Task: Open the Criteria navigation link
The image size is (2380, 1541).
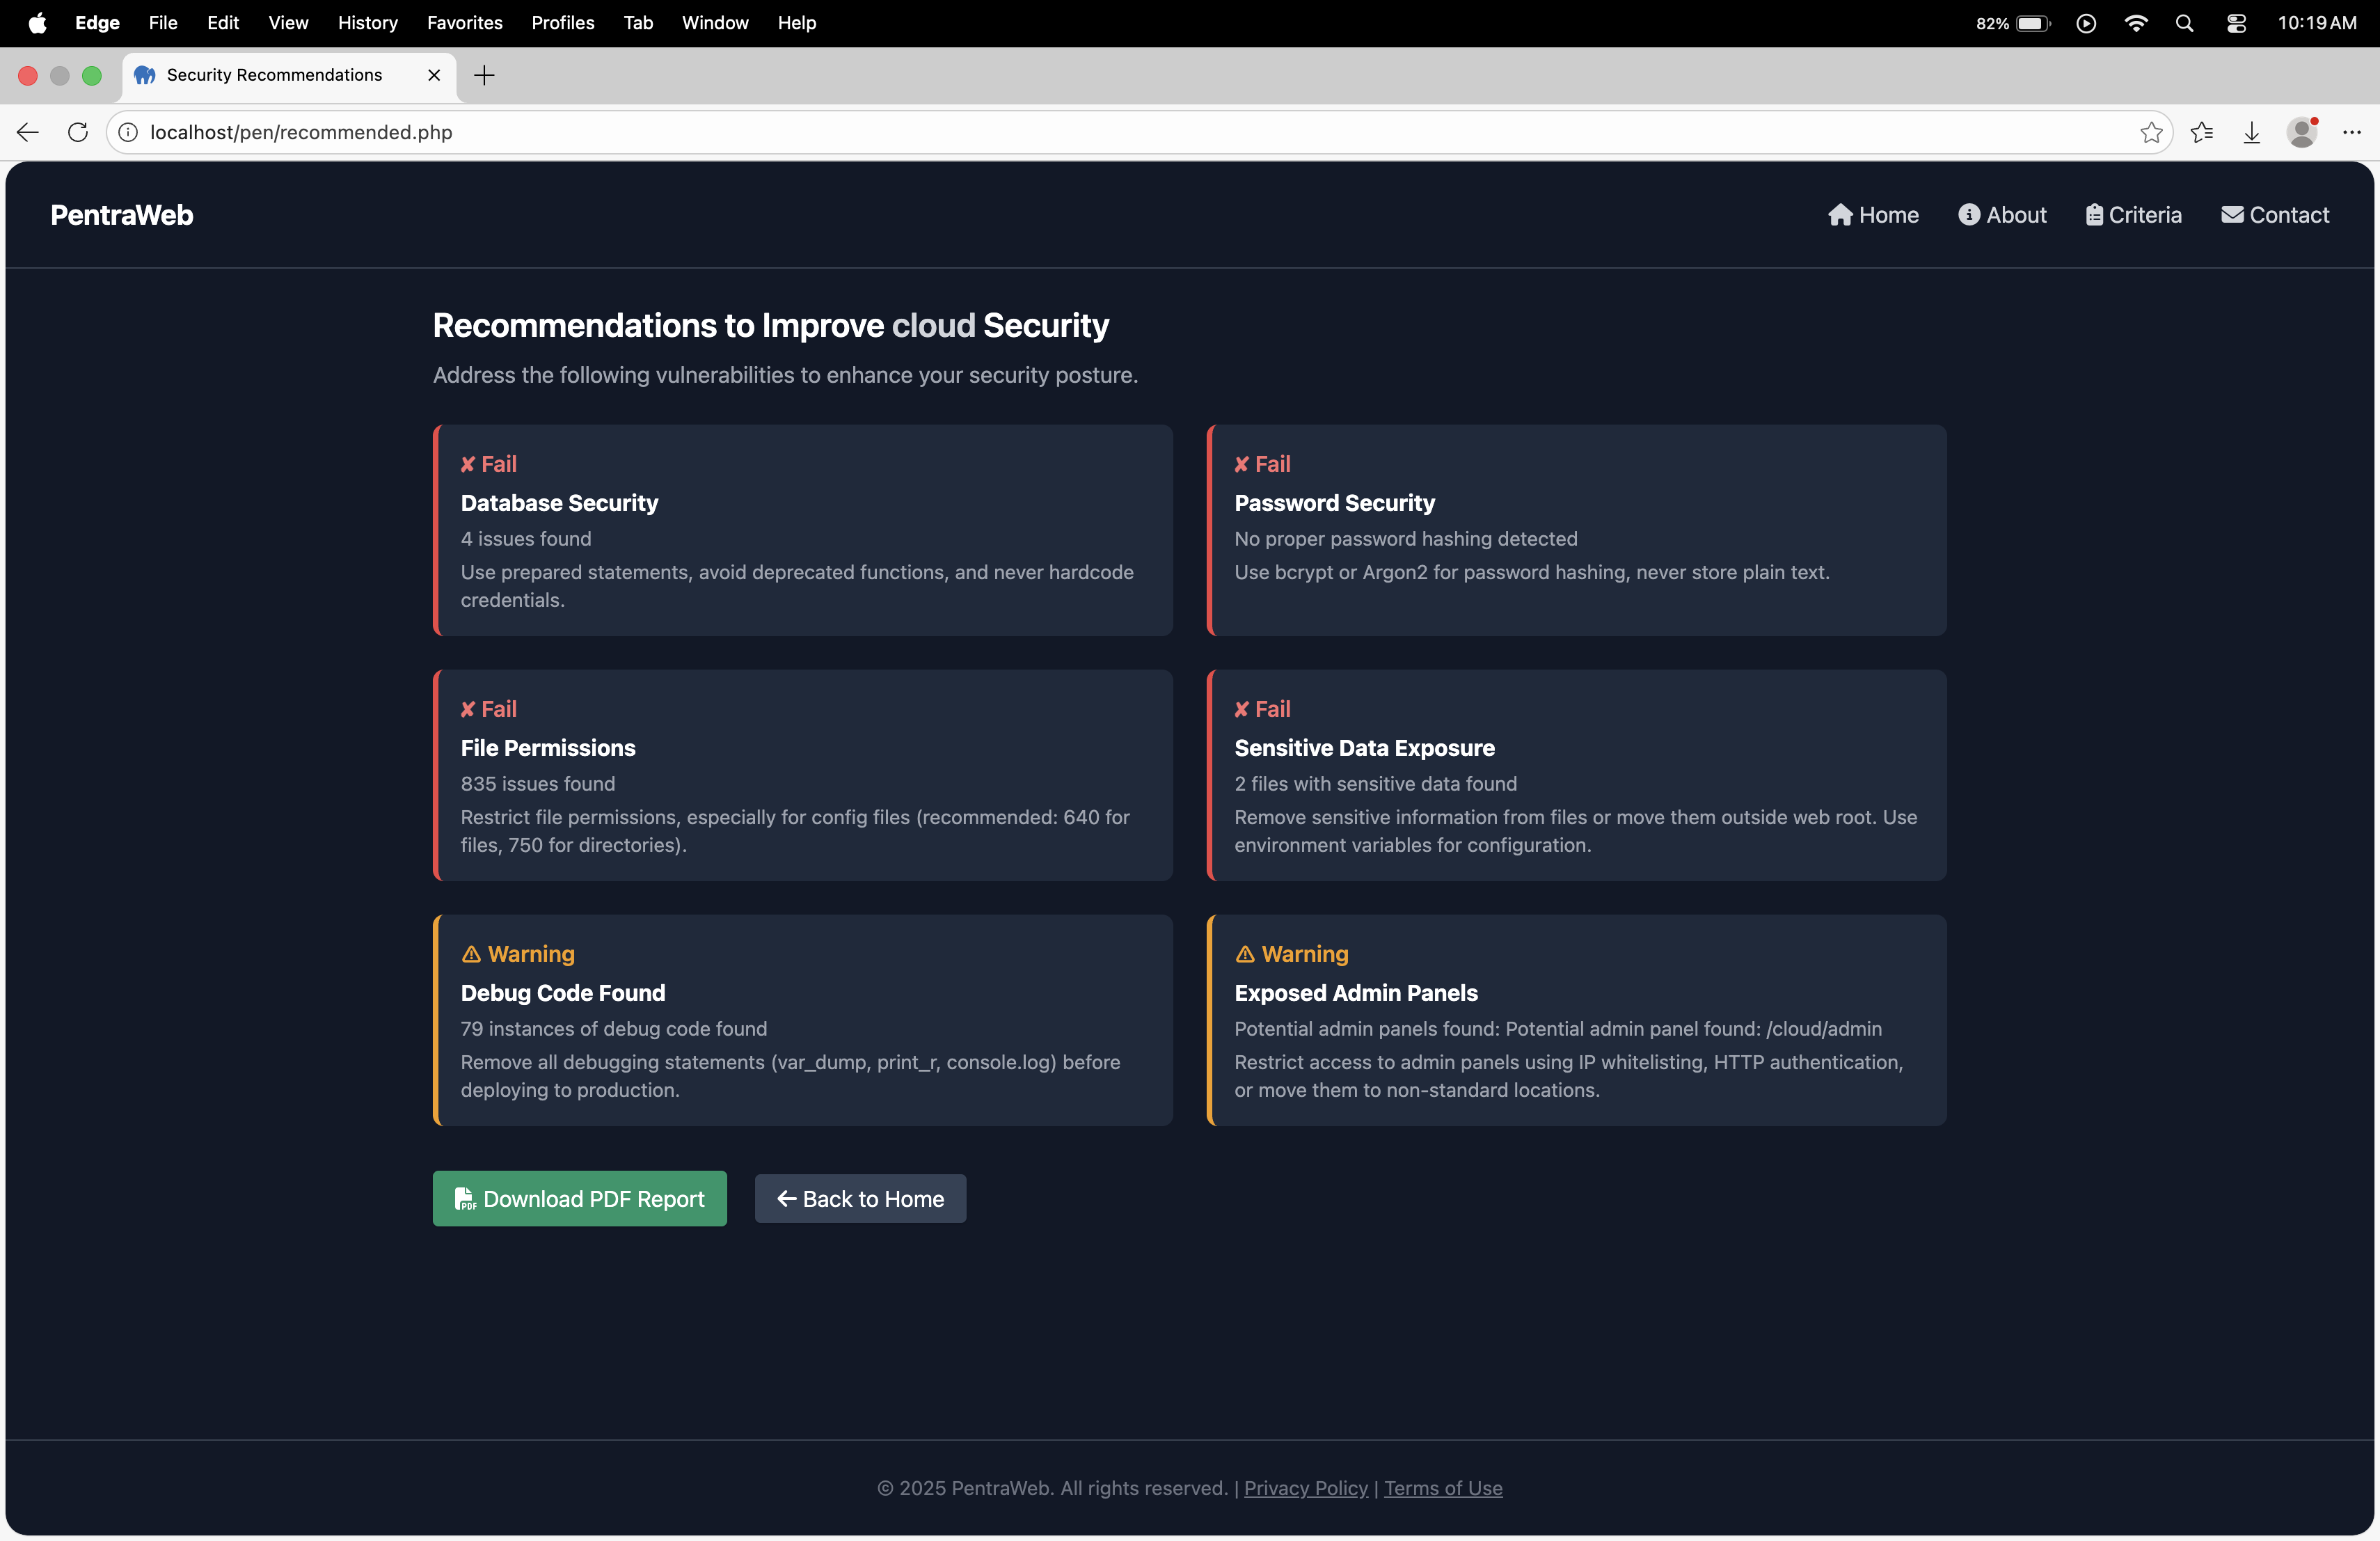Action: [x=2133, y=215]
